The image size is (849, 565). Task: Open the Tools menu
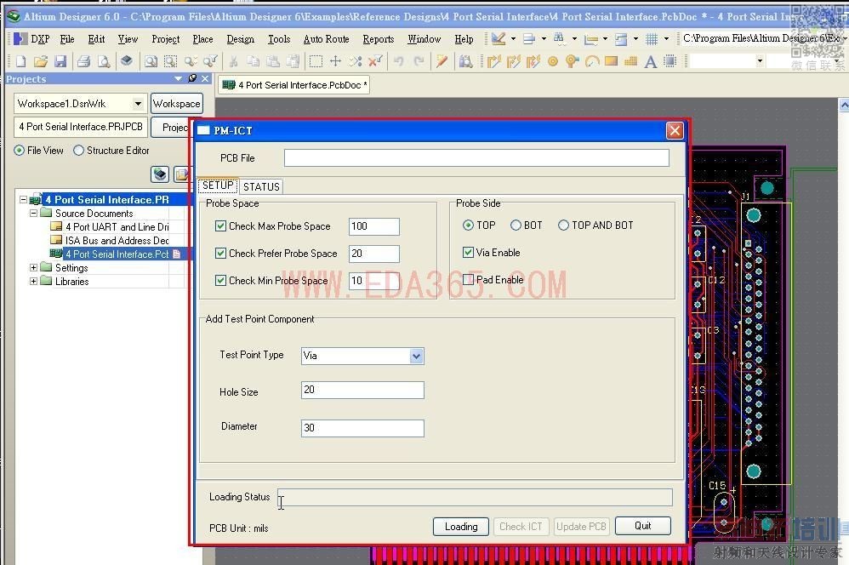coord(279,39)
